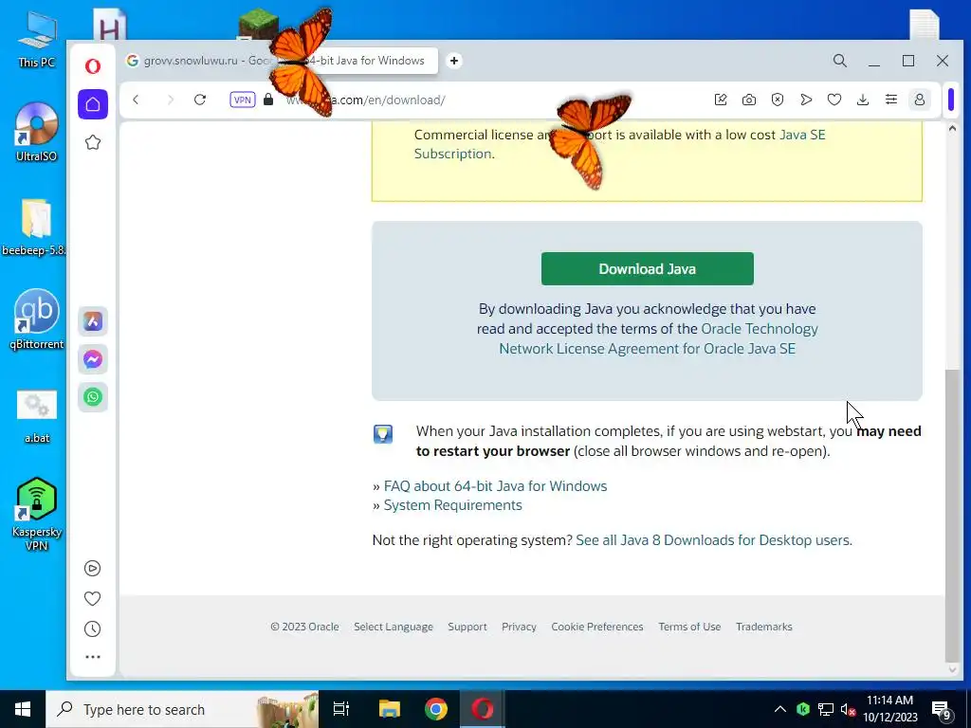Open See all Java 8 Downloads link

pos(714,539)
